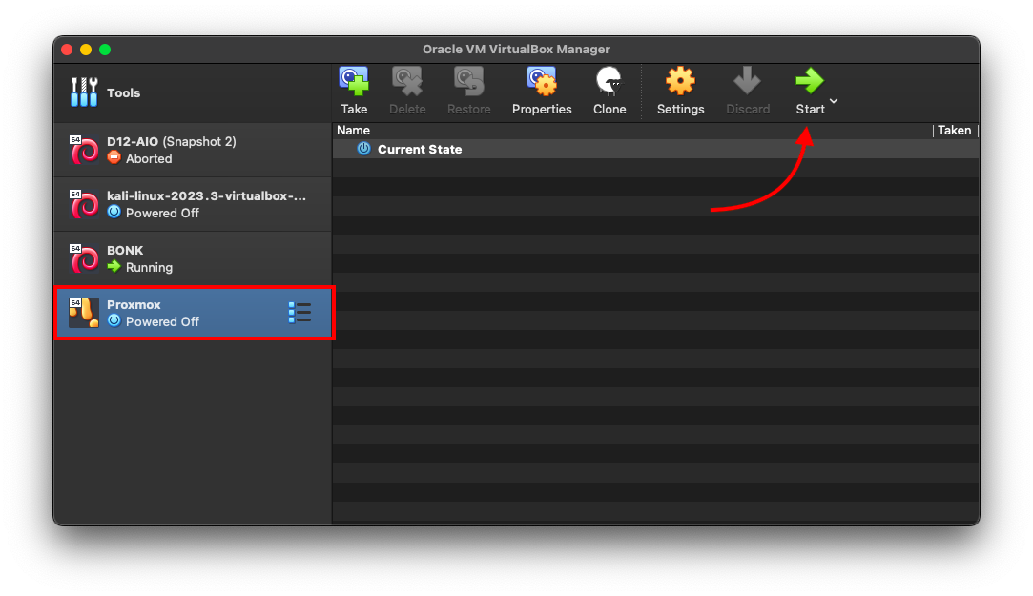This screenshot has height=596, width=1033.
Task: Click the Delete snapshot icon
Action: tap(407, 82)
